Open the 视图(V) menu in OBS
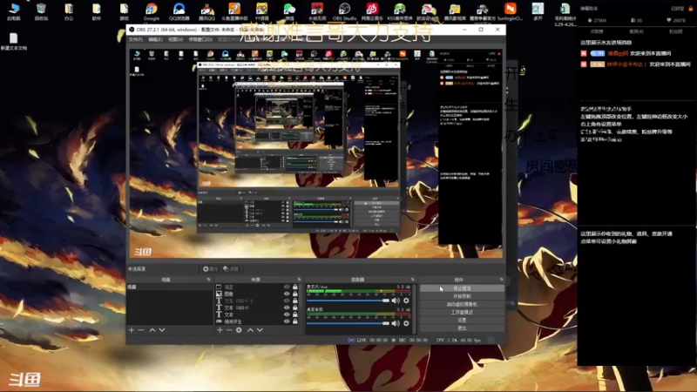This screenshot has width=697, height=392. click(176, 39)
